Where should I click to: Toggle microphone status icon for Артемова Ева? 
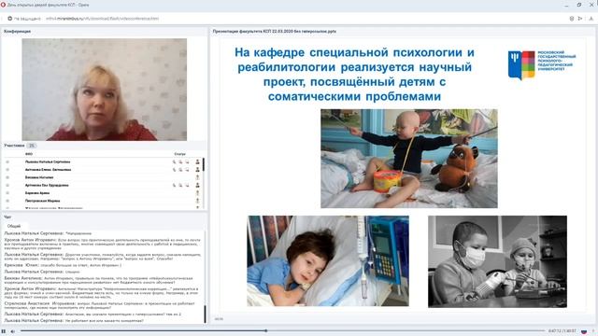point(175,185)
